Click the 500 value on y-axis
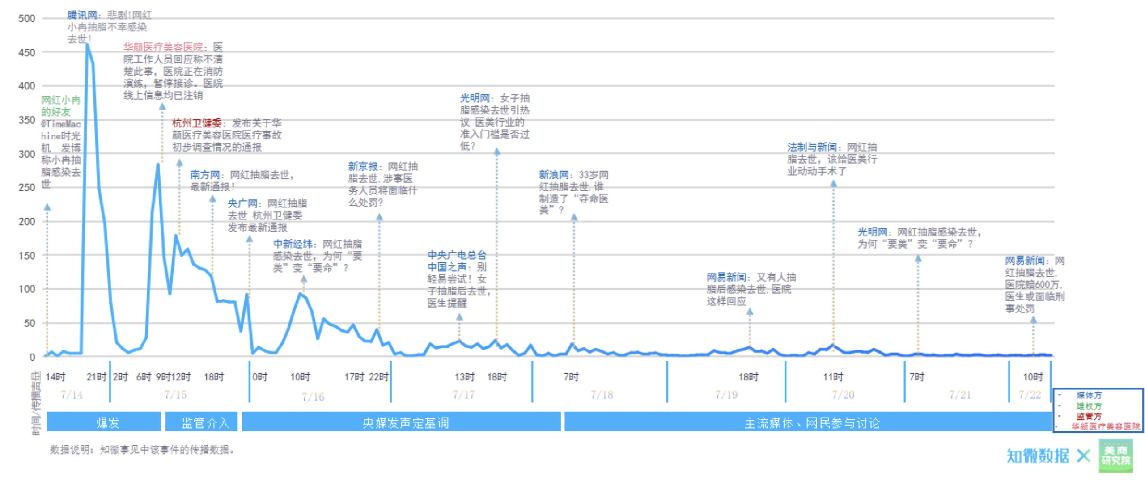Image resolution: width=1145 pixels, height=481 pixels. click(26, 18)
